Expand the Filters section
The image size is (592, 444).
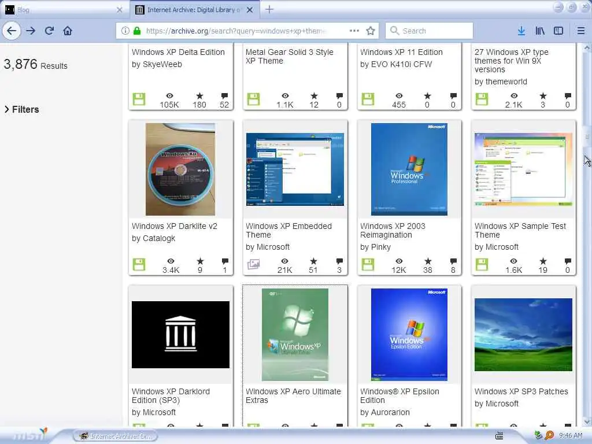click(x=22, y=109)
